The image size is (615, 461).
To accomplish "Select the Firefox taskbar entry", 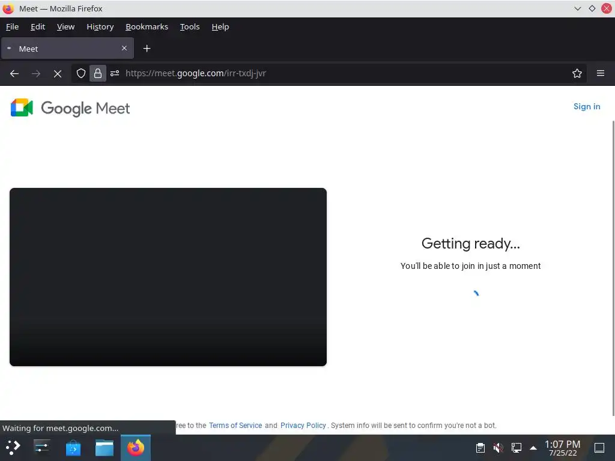I will click(136, 448).
